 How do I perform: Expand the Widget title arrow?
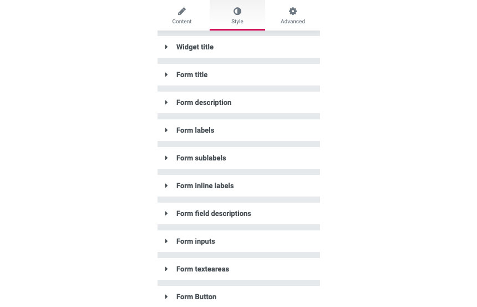pyautogui.click(x=166, y=47)
